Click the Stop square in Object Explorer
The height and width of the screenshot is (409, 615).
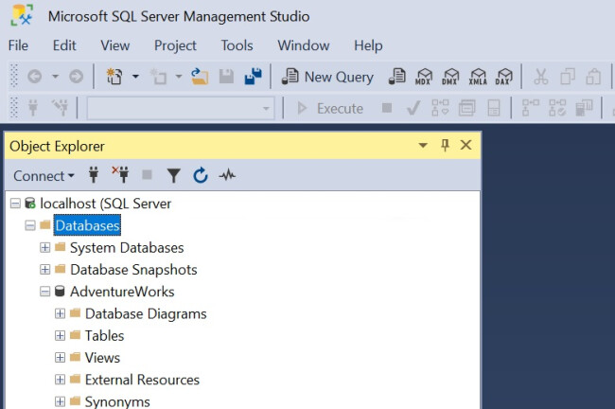[147, 174]
